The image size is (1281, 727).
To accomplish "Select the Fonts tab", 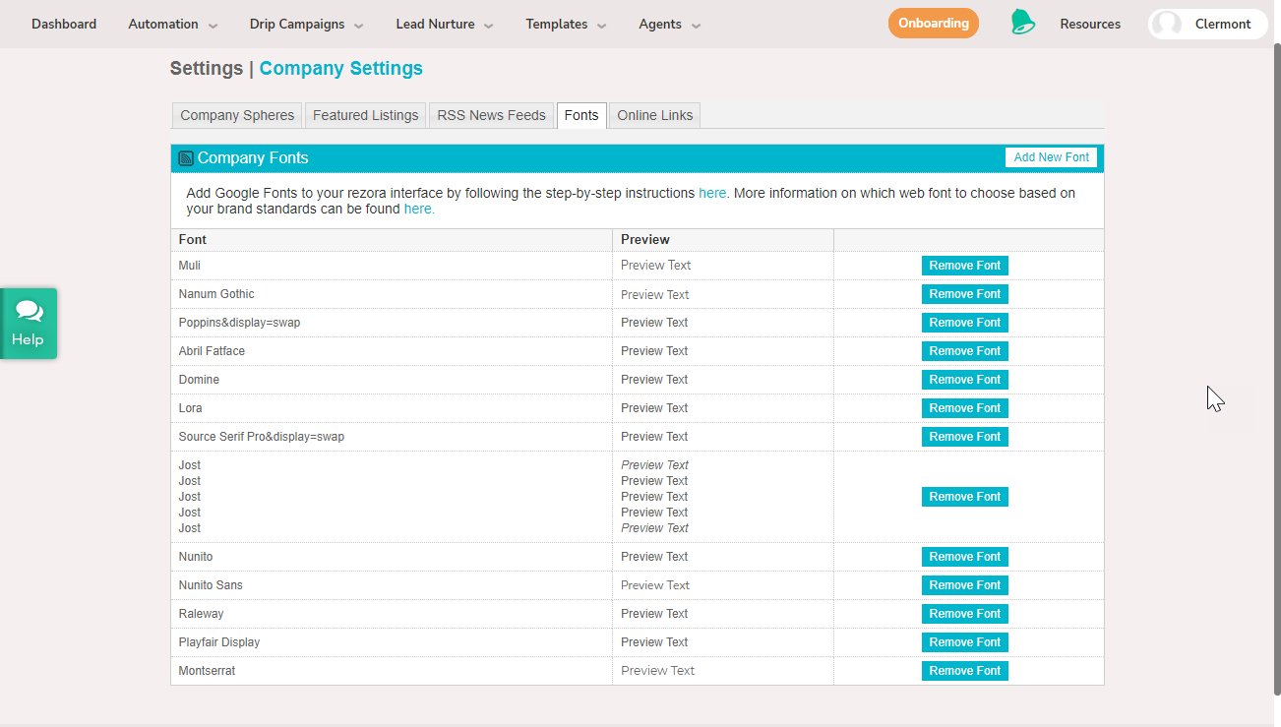I will (x=581, y=115).
